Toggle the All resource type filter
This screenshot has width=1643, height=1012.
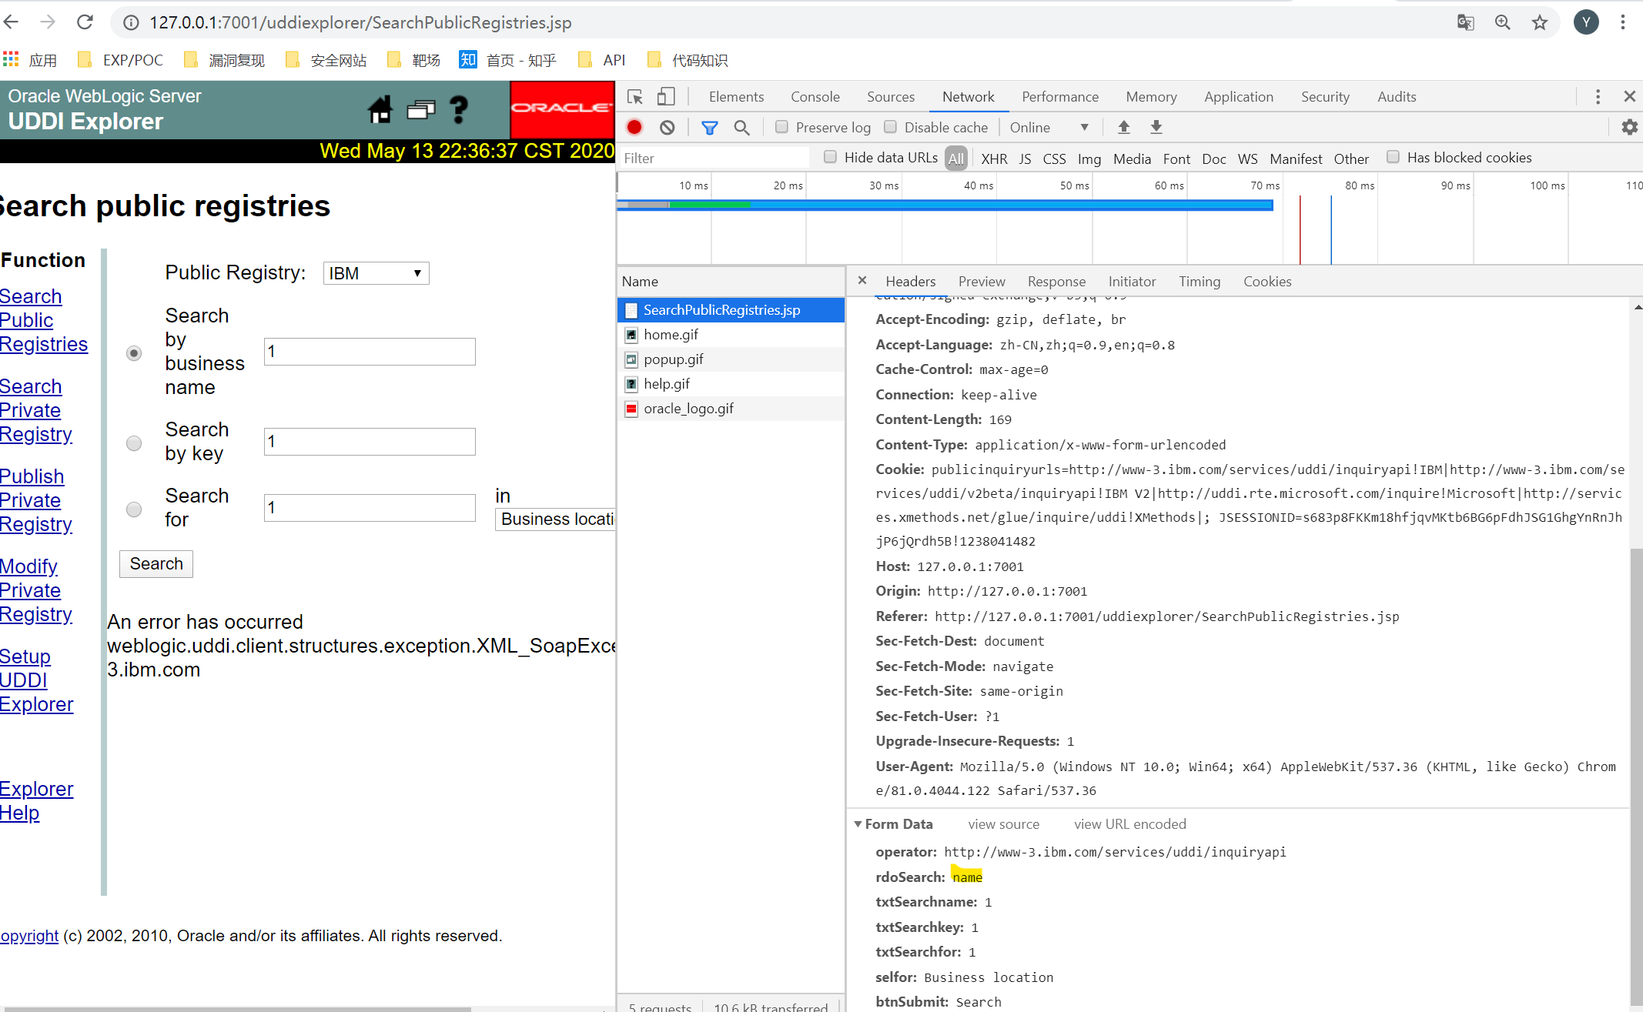click(956, 159)
